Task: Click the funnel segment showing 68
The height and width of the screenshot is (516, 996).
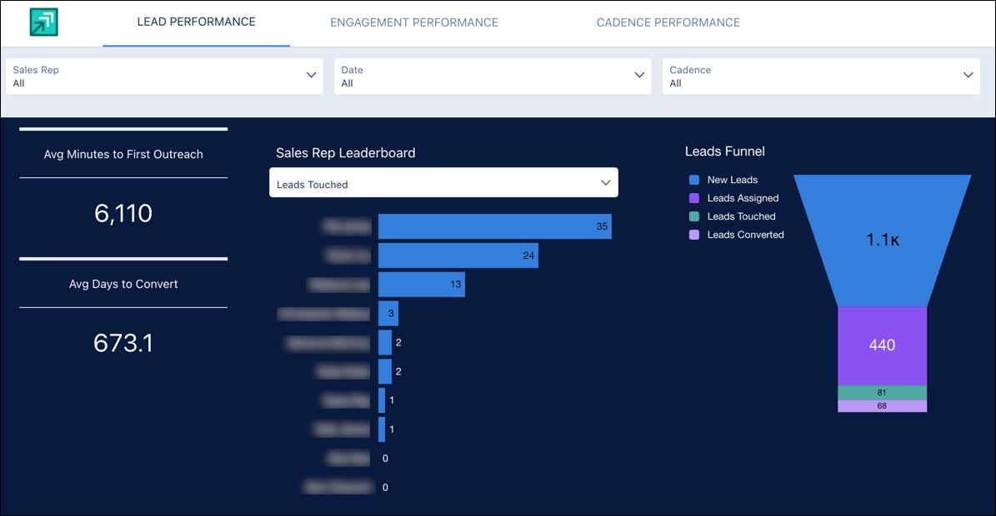Action: (x=883, y=406)
